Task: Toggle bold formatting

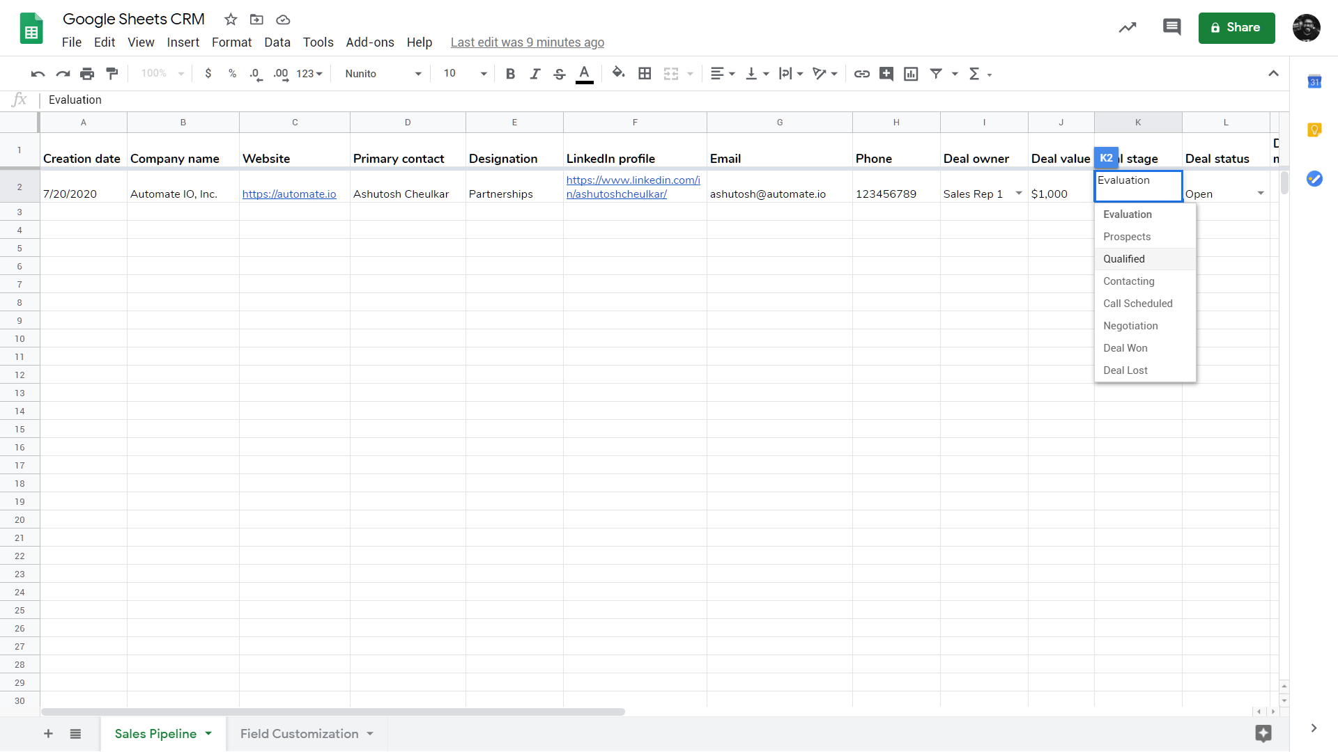Action: point(510,73)
